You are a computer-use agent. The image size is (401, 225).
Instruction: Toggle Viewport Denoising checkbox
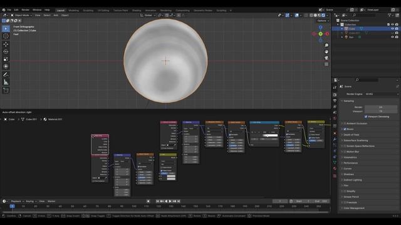tap(366, 117)
